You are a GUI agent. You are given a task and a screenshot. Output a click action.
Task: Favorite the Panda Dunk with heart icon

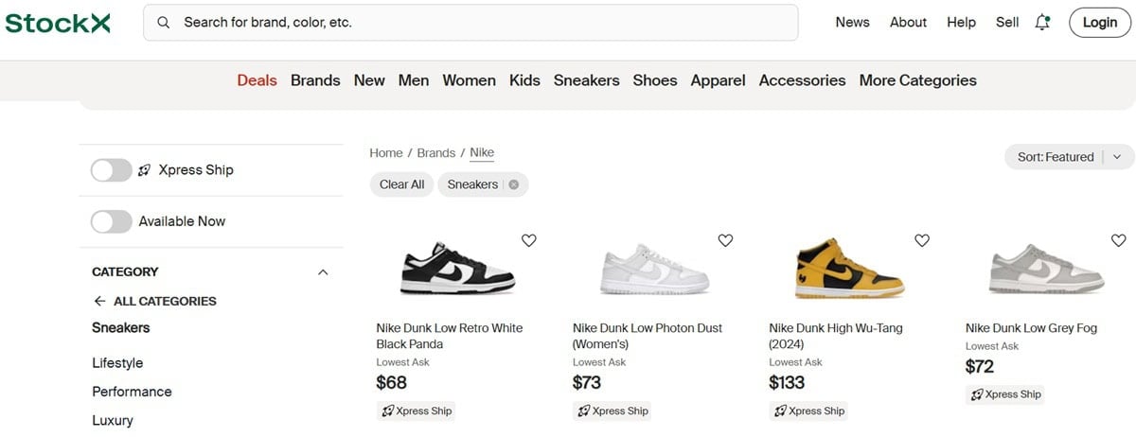coord(529,240)
